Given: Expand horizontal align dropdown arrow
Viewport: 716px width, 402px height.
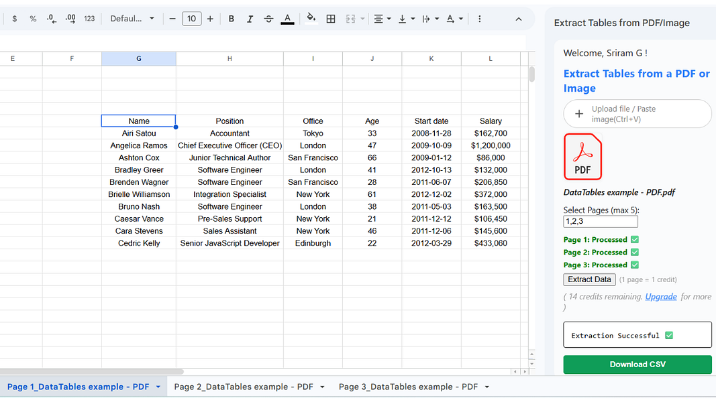Looking at the screenshot, I should [389, 19].
